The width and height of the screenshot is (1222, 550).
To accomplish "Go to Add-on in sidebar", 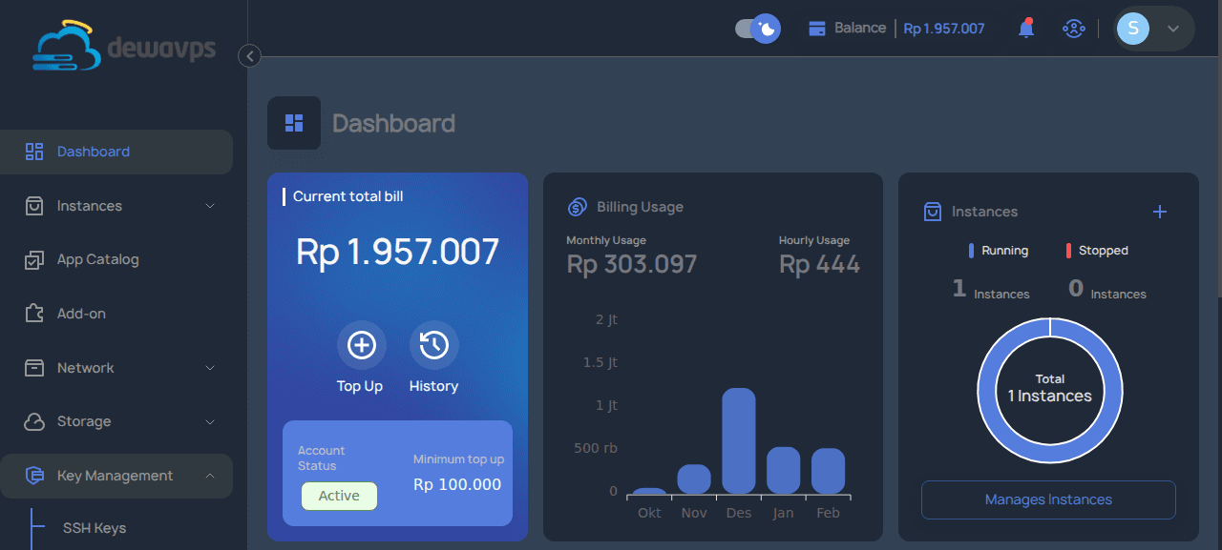I will coord(81,314).
